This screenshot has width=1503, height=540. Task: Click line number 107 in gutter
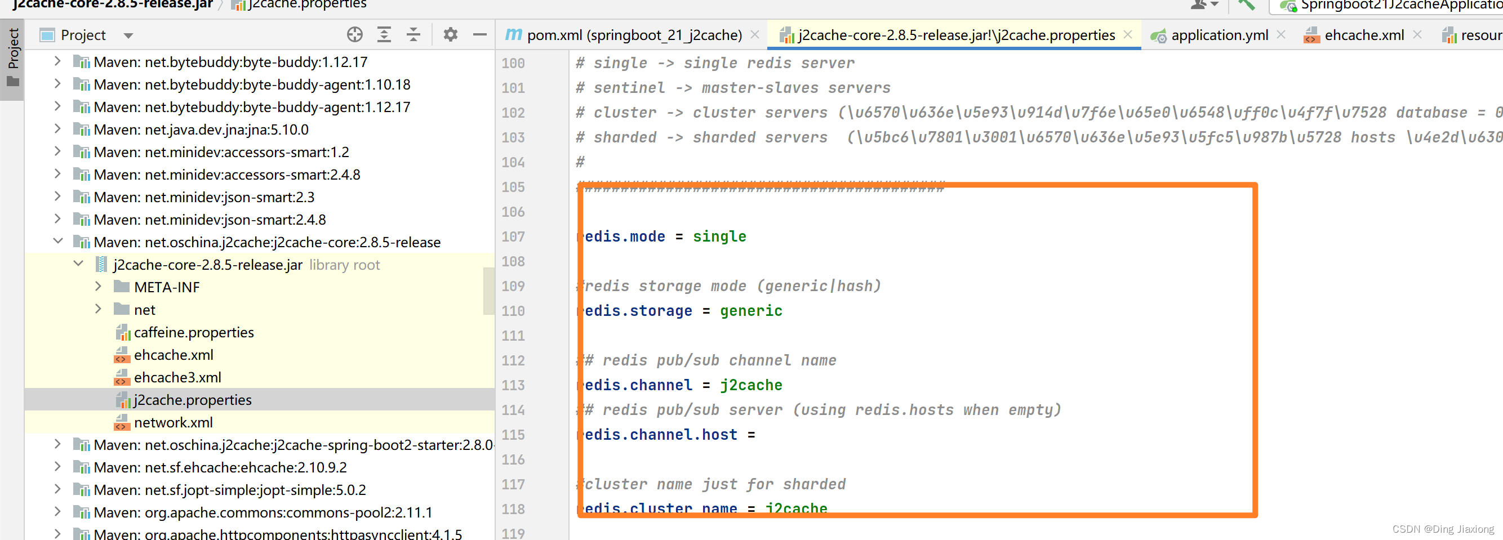click(x=513, y=236)
